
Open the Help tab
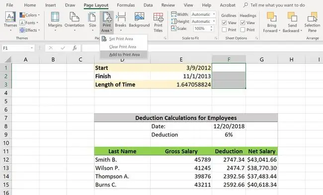point(206,5)
